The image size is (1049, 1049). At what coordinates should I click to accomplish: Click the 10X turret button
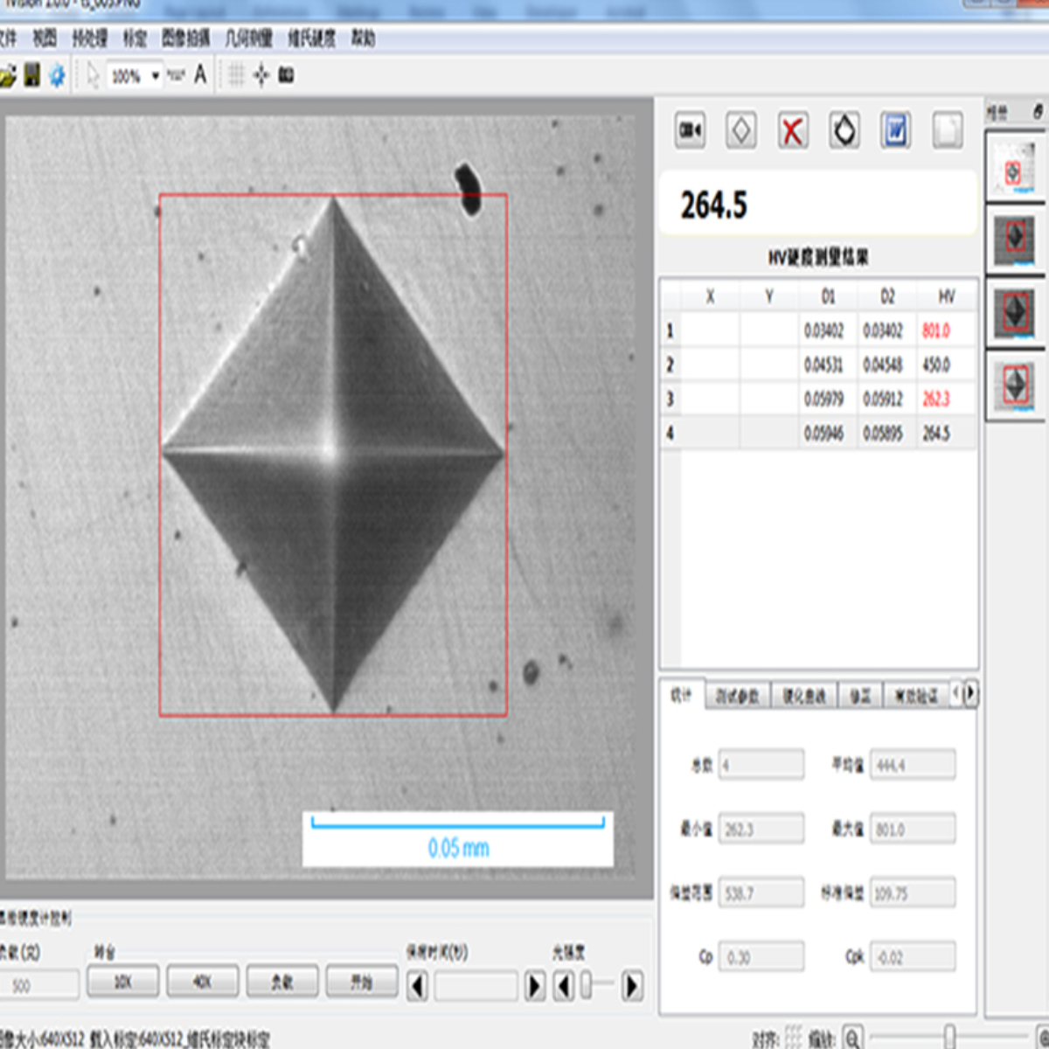123,983
